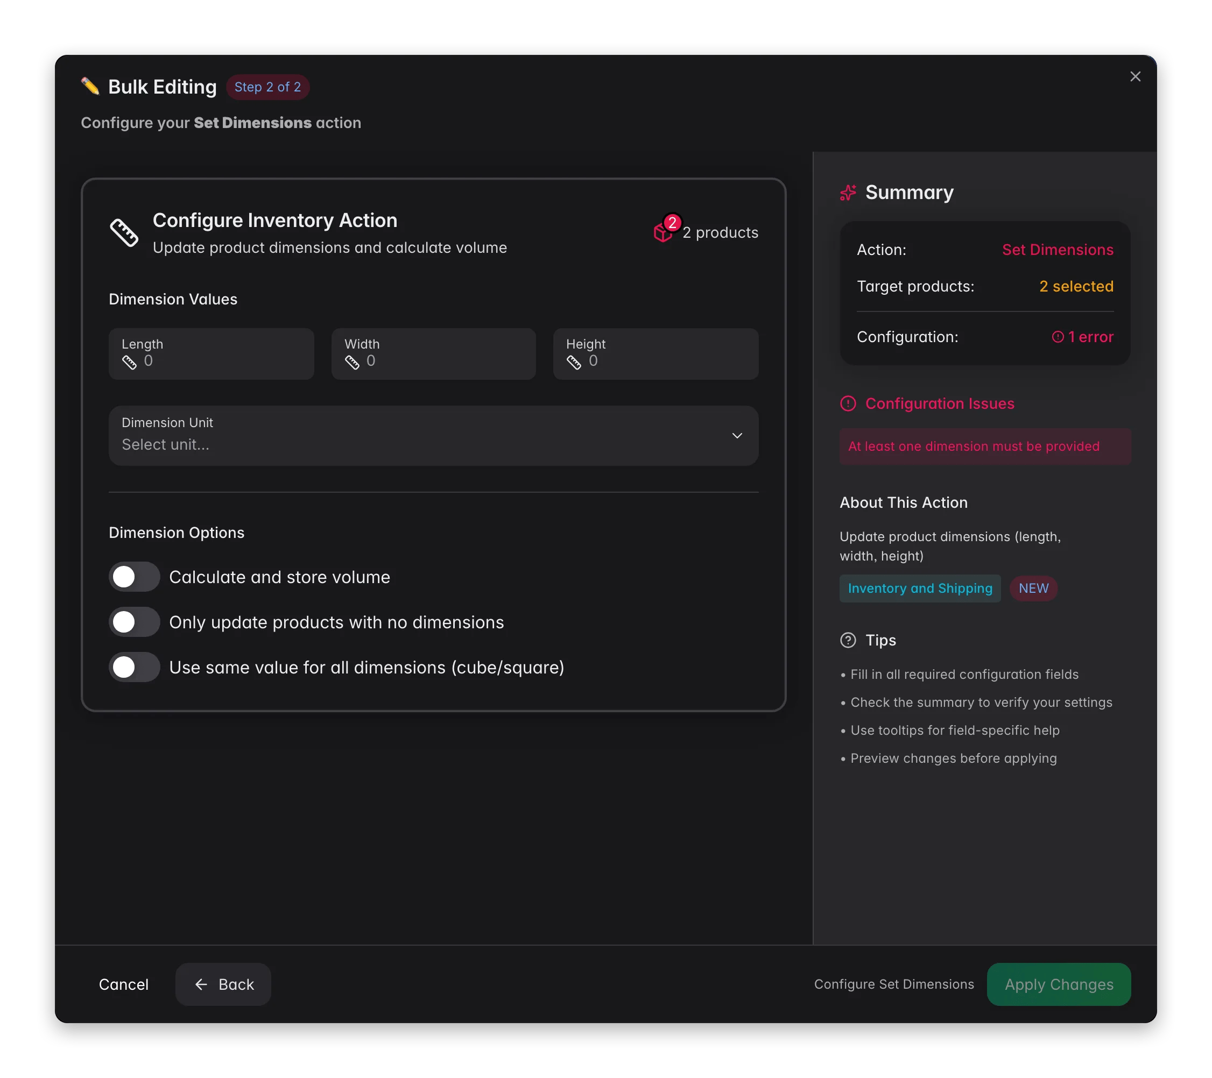Image resolution: width=1212 pixels, height=1078 pixels.
Task: Close the Bulk Editing dialog
Action: coord(1135,76)
